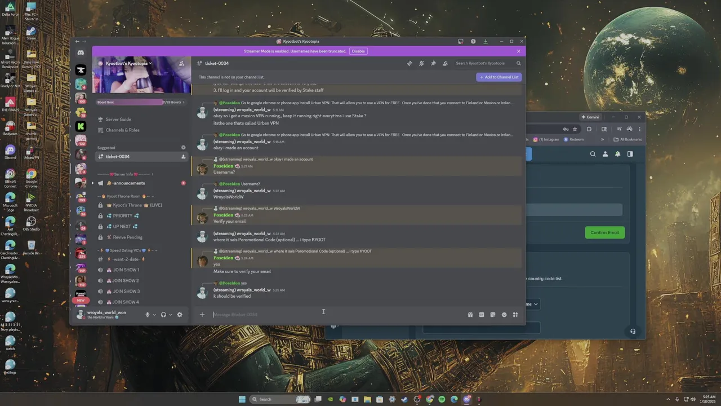Close the streamer mode banner
721x406 pixels.
[x=519, y=51]
